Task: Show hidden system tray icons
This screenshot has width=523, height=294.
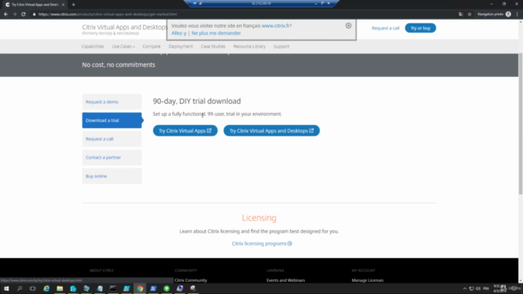Action: click(465, 288)
